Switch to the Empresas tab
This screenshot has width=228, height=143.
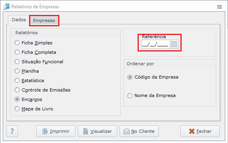coord(44,20)
